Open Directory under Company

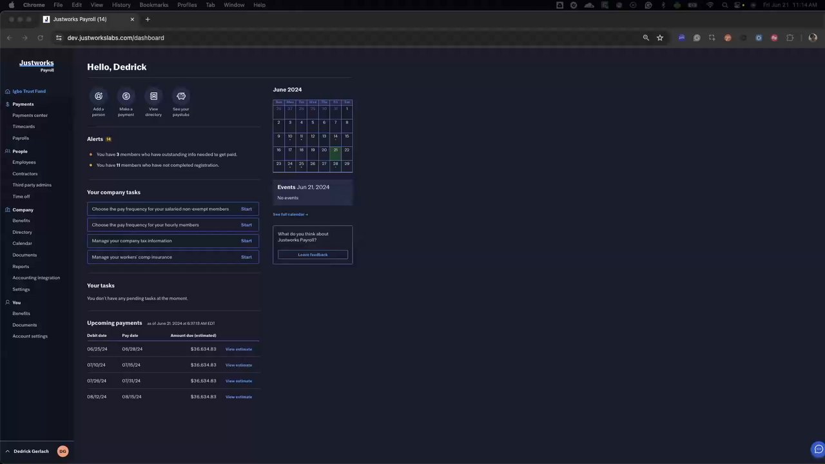[22, 232]
